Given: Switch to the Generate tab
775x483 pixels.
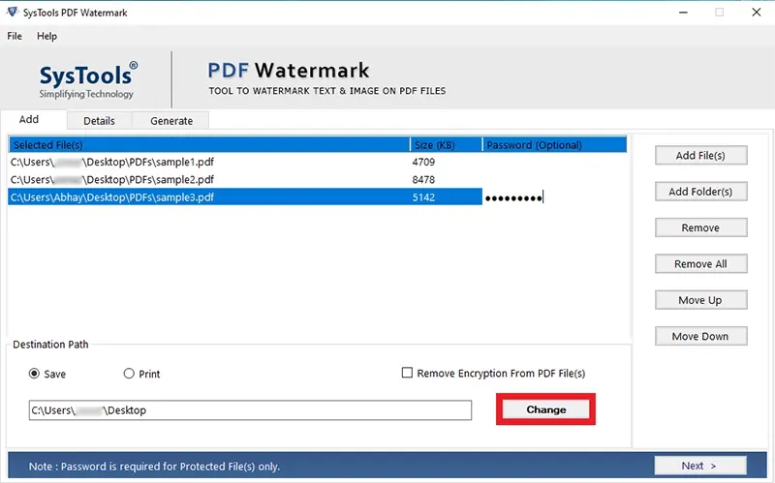Looking at the screenshot, I should 171,121.
